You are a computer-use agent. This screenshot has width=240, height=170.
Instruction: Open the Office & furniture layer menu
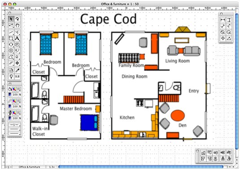click(29, 167)
